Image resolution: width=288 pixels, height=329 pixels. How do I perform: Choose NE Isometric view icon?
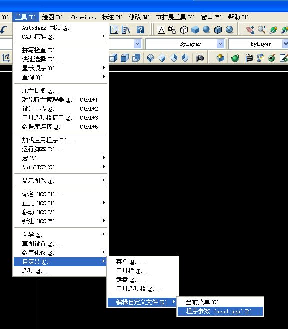(174, 58)
